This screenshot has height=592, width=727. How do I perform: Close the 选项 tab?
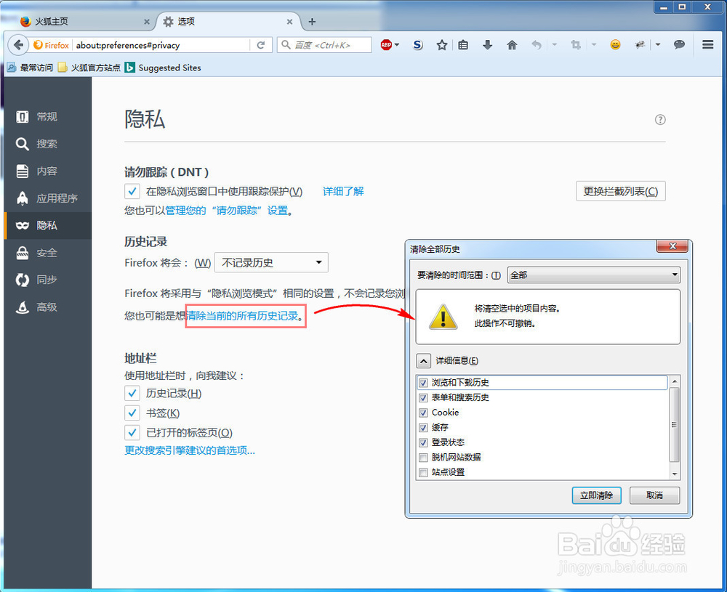coord(289,22)
